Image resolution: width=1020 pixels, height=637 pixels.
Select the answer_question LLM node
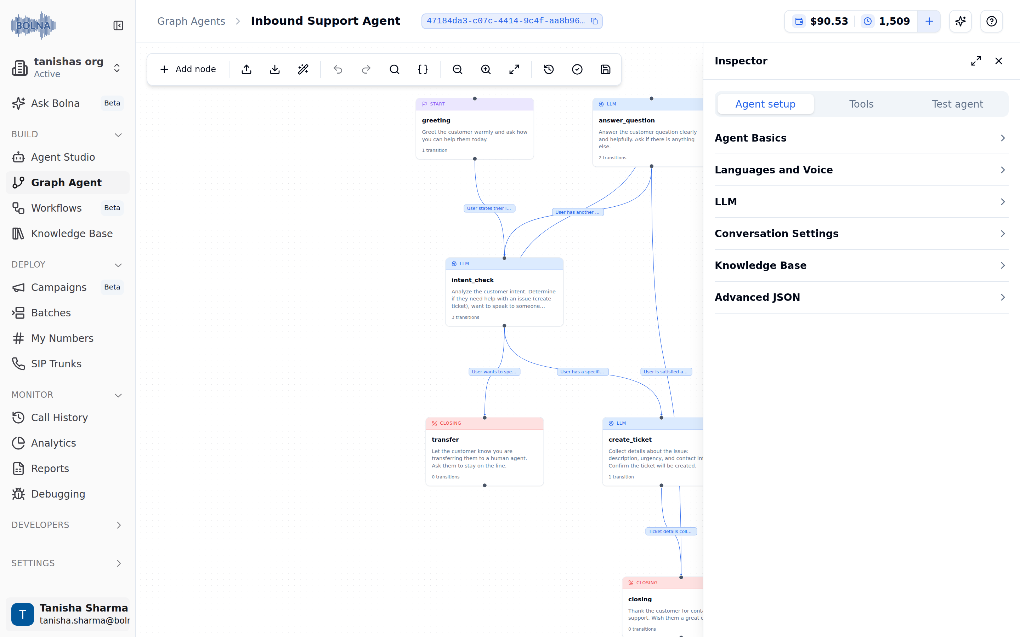click(x=647, y=133)
